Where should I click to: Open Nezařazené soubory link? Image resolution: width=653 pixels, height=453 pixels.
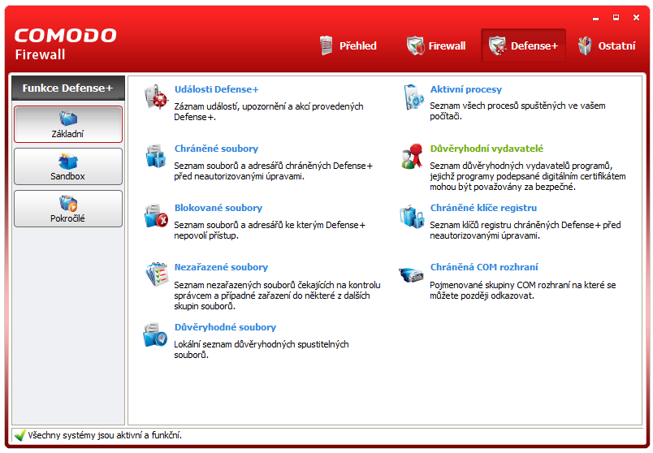click(x=221, y=267)
